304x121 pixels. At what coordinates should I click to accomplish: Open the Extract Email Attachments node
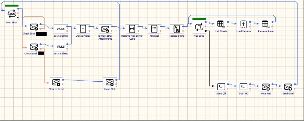point(105,29)
